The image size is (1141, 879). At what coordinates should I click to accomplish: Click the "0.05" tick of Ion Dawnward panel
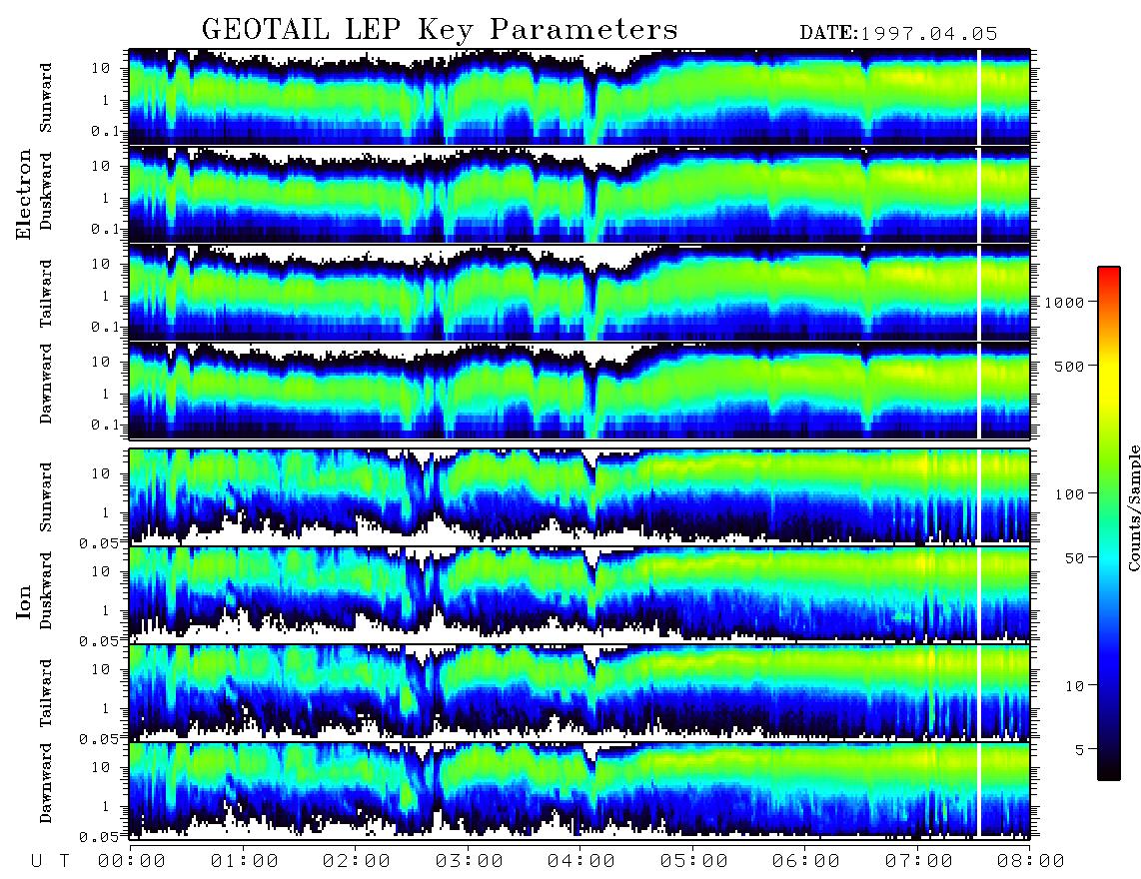click(99, 837)
